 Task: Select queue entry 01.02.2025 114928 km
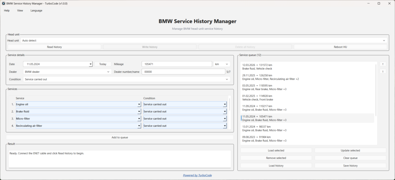[x=307, y=98]
